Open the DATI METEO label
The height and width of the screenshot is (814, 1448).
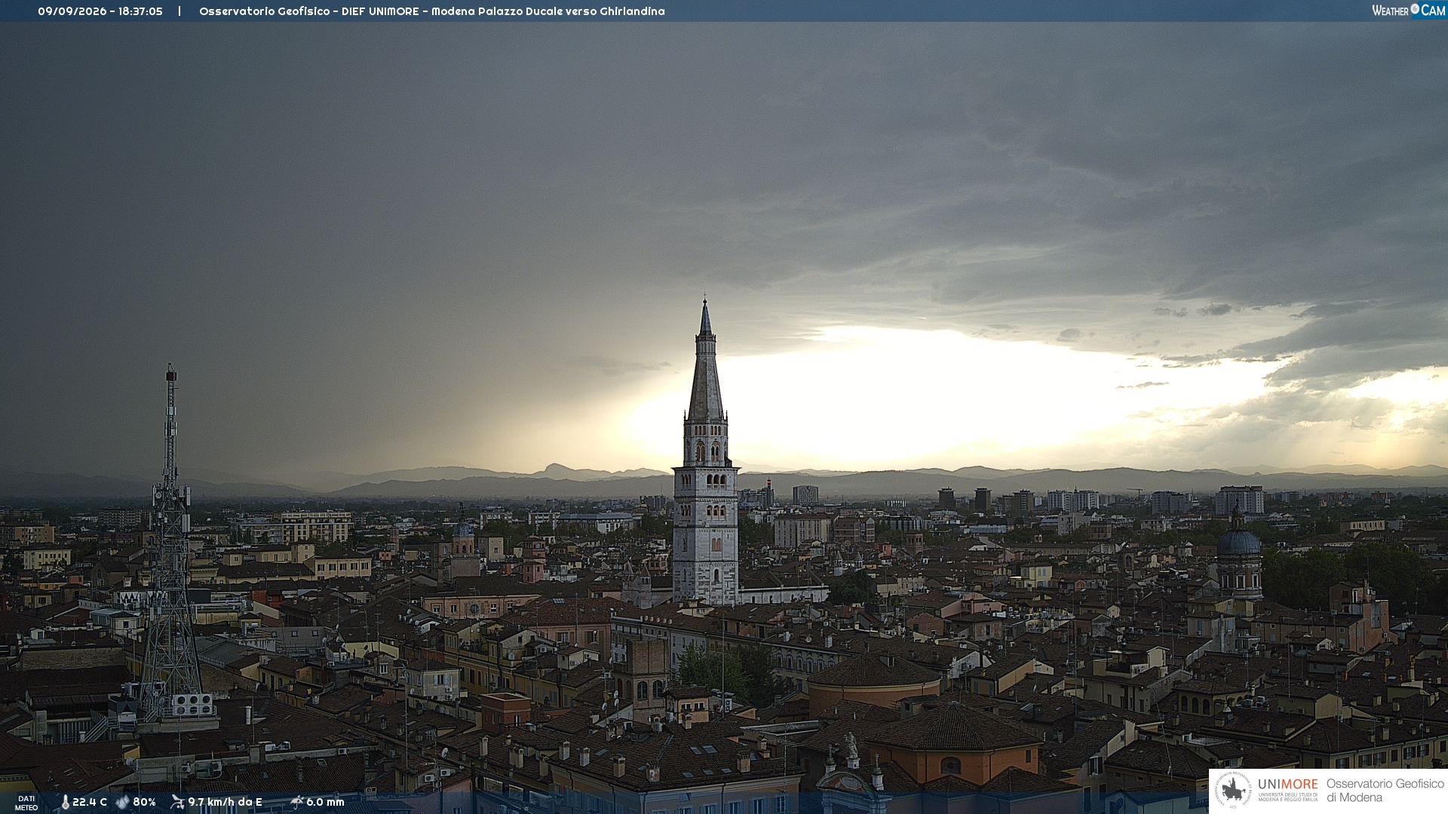(x=26, y=803)
